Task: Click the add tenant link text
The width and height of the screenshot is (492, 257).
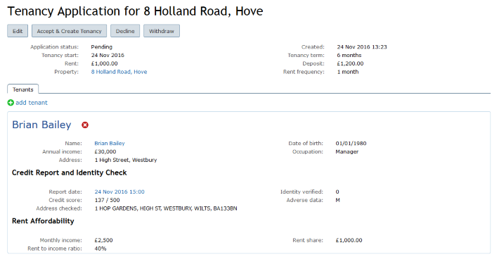Action: coord(32,103)
